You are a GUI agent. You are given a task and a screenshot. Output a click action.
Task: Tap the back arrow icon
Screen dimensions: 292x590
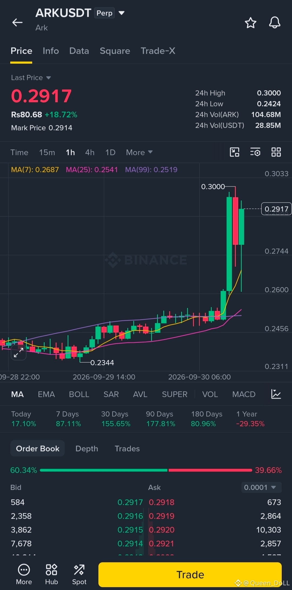pos(17,22)
